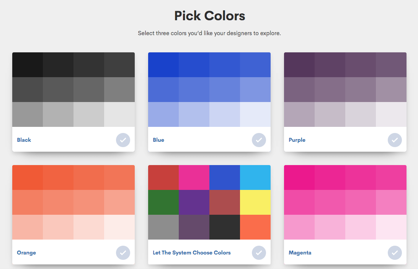Tick the Magenta palette checkmark circle
The width and height of the screenshot is (418, 269).
coord(395,253)
